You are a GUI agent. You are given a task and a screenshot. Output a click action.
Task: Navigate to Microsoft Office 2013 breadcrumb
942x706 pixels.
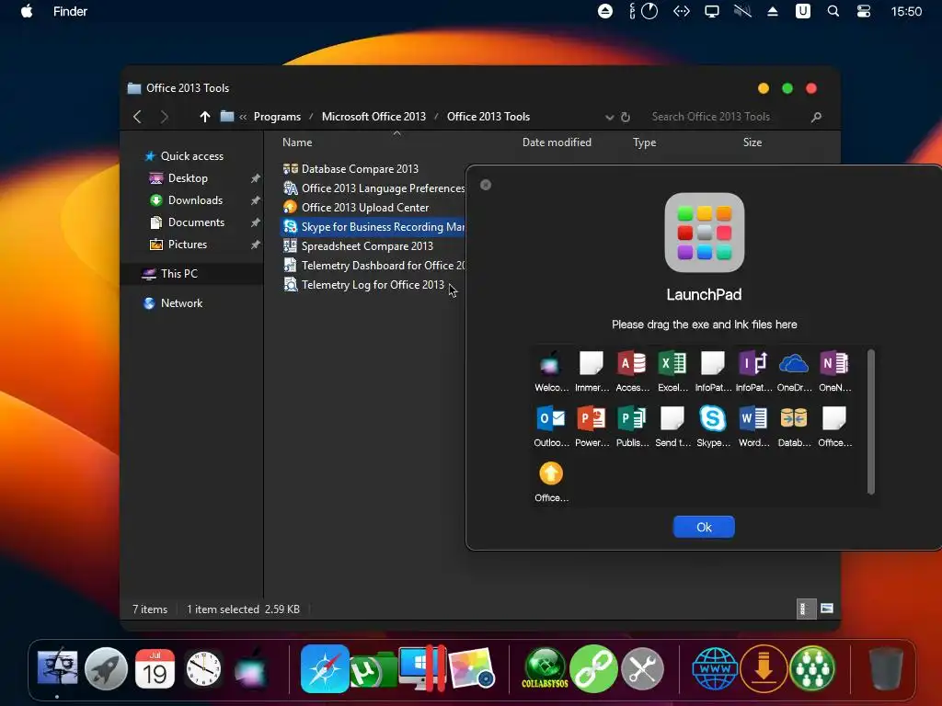pyautogui.click(x=373, y=117)
